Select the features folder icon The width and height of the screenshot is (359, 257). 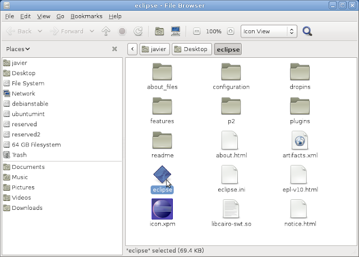(x=162, y=106)
